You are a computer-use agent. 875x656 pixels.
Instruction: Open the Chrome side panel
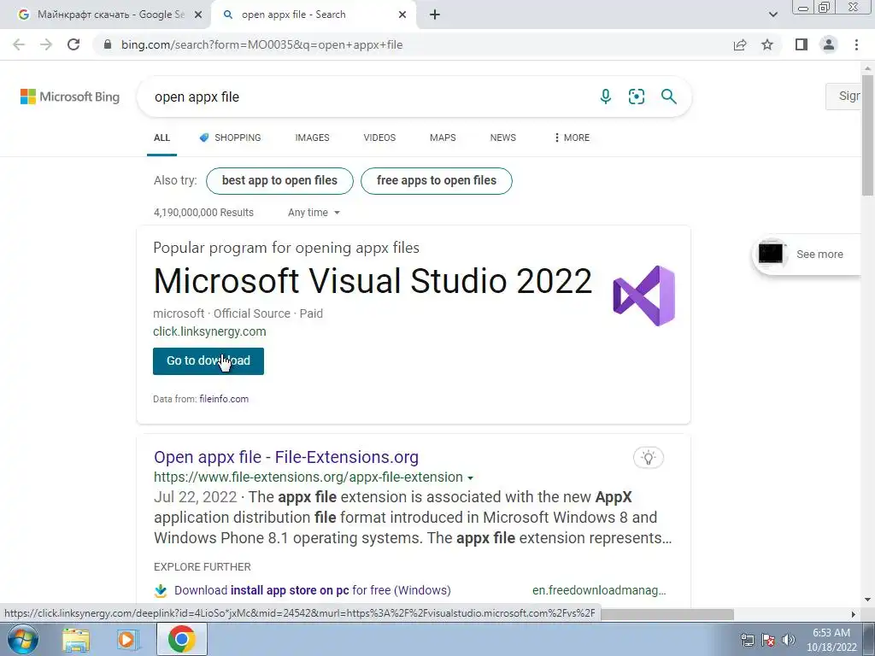click(802, 44)
